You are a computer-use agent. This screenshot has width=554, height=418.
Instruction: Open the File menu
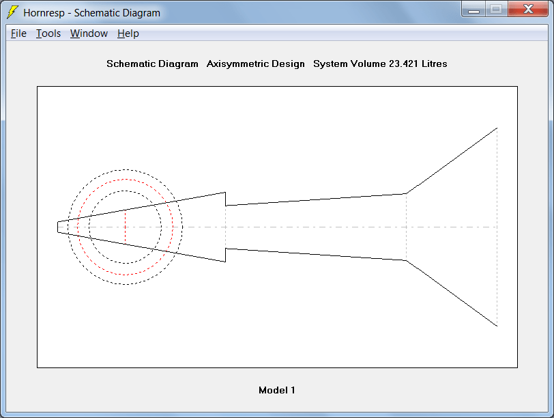pyautogui.click(x=18, y=33)
